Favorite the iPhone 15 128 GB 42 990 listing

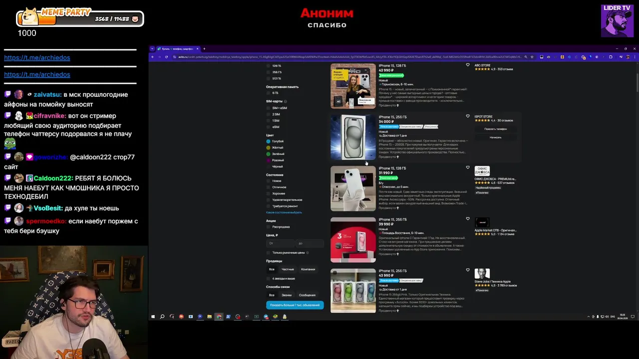click(468, 65)
